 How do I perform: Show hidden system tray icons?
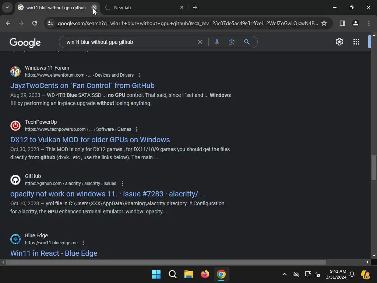point(285,274)
